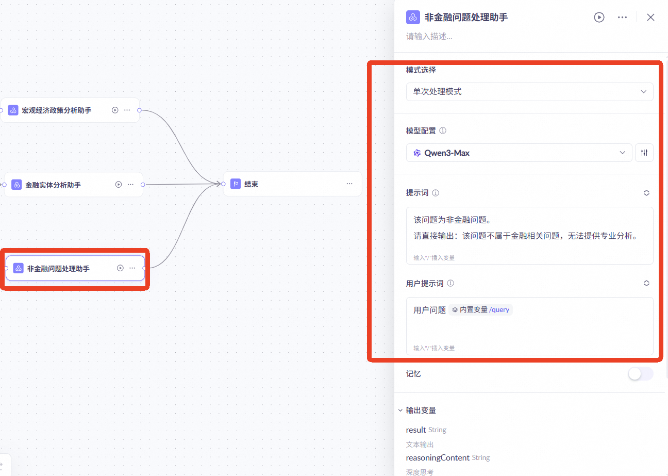Open the panel header three-dots menu

tap(622, 17)
